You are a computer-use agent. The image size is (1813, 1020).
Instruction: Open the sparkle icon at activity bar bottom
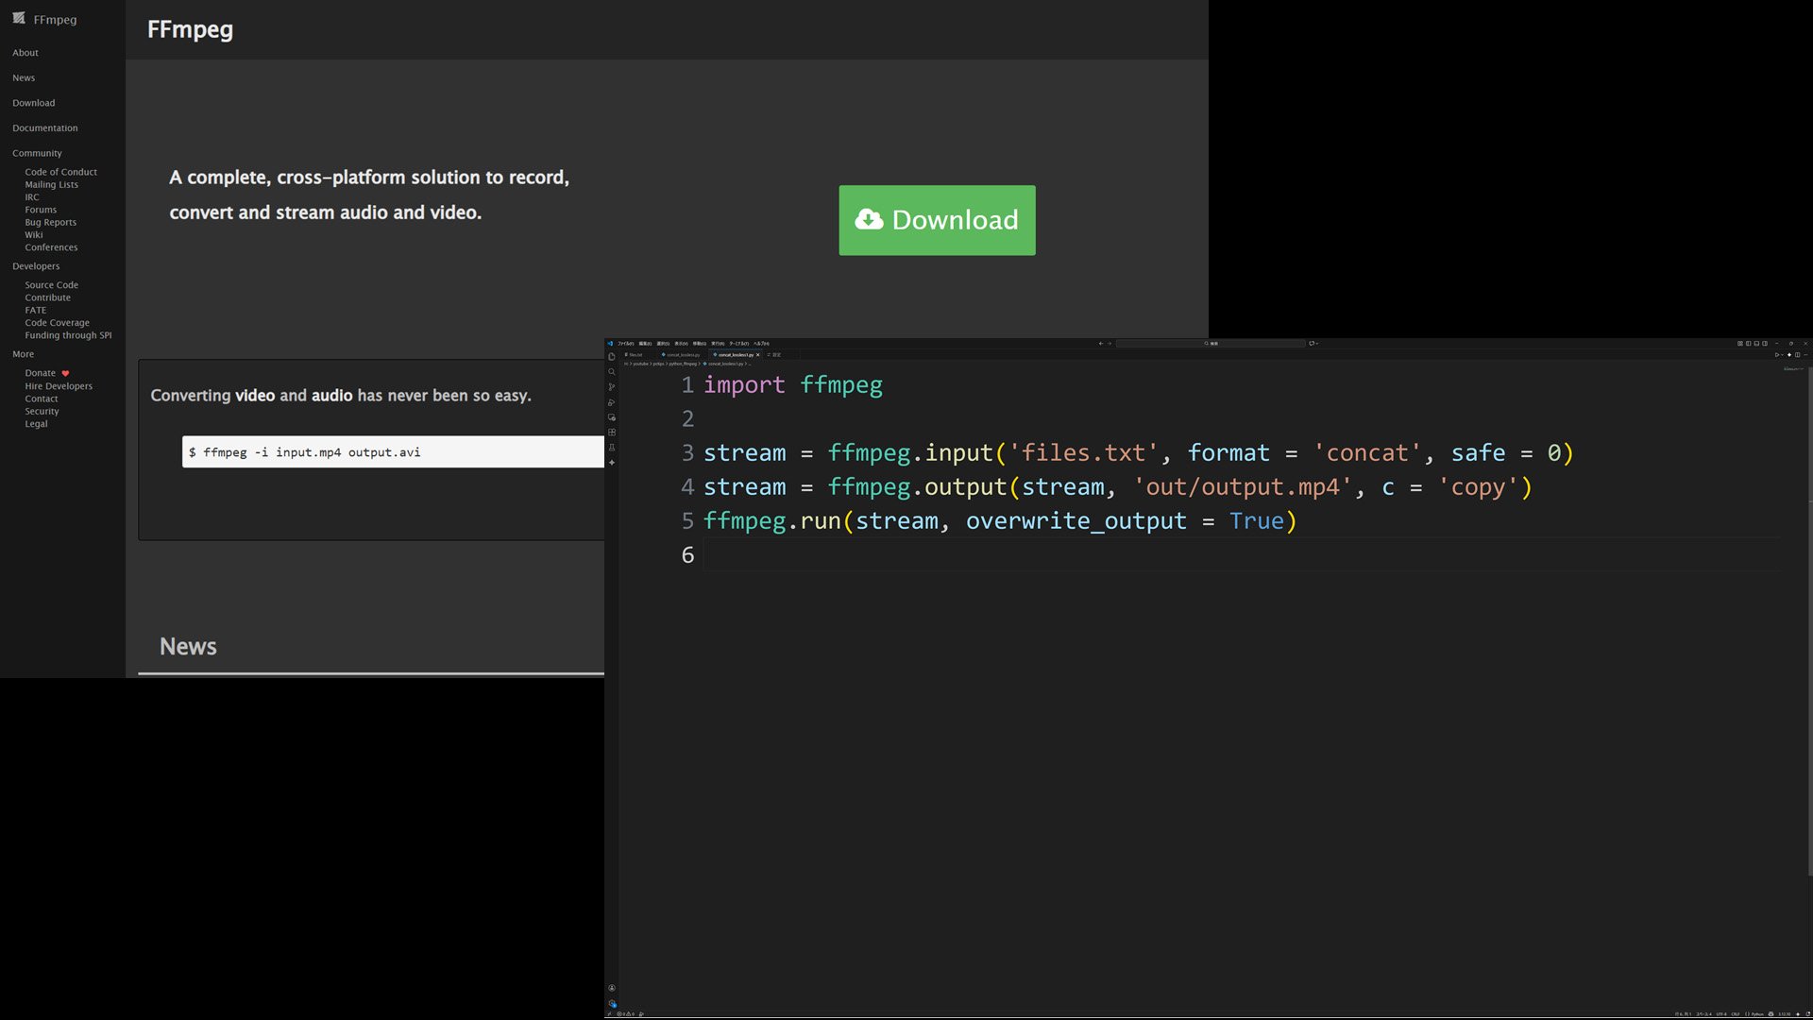612,463
